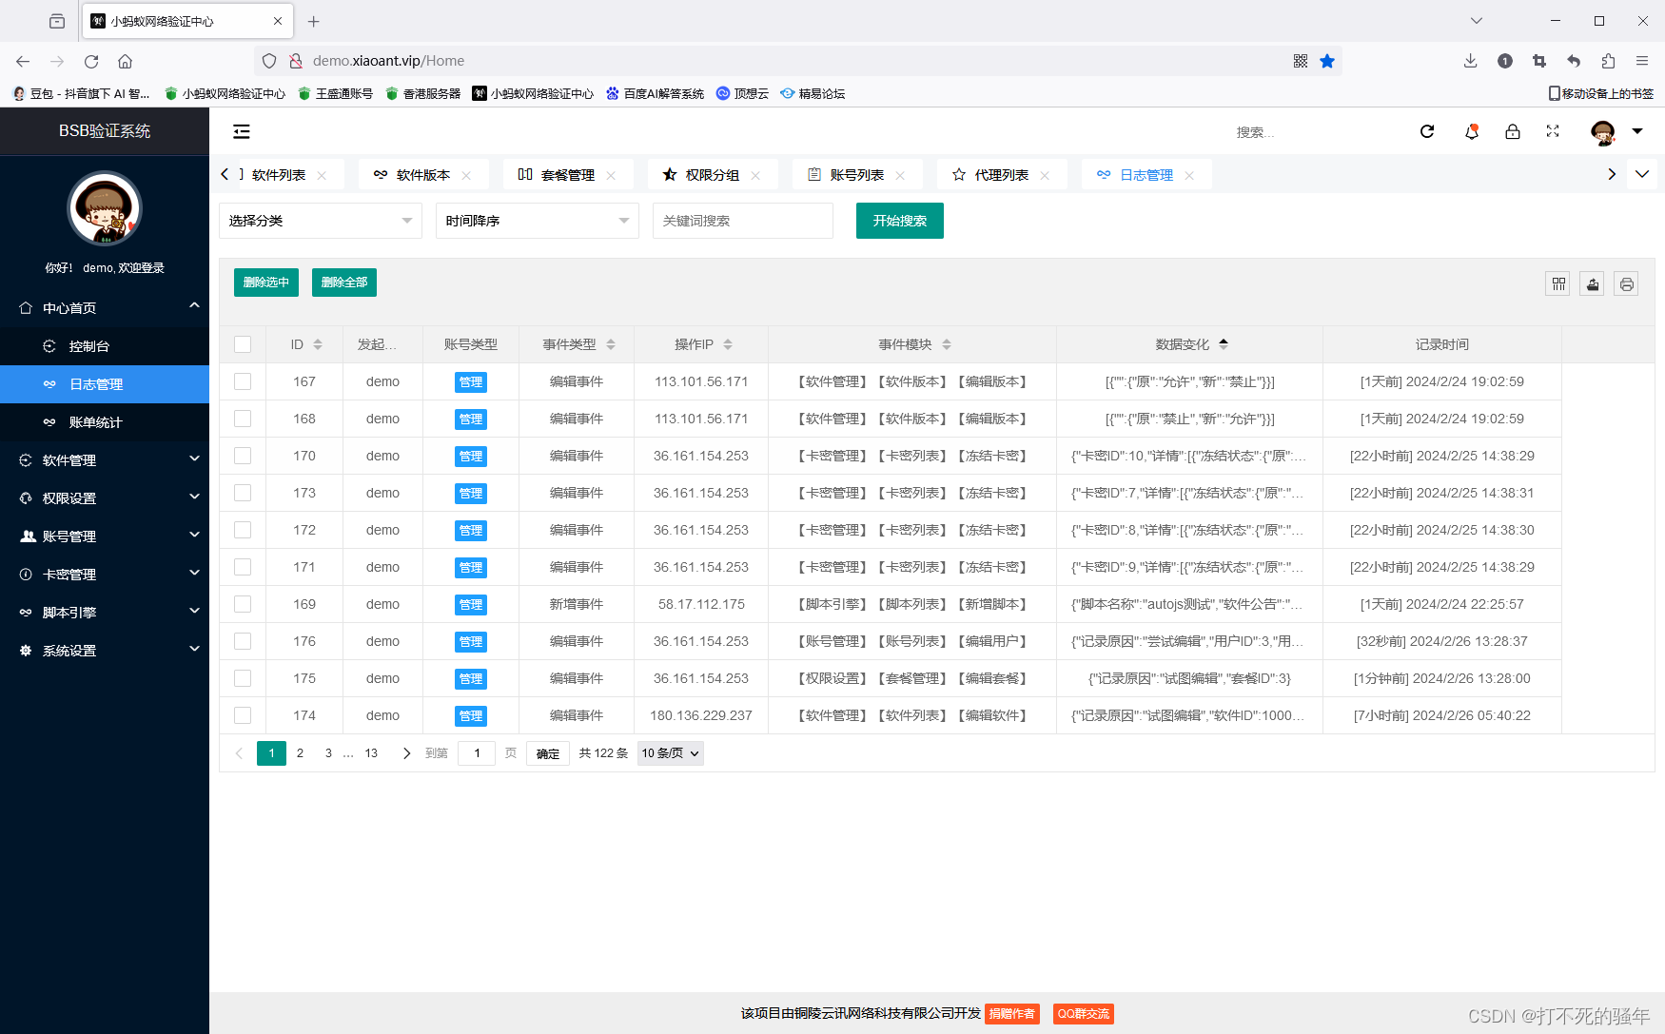The image size is (1665, 1034).
Task: Check the row with ID 168
Action: tap(243, 419)
